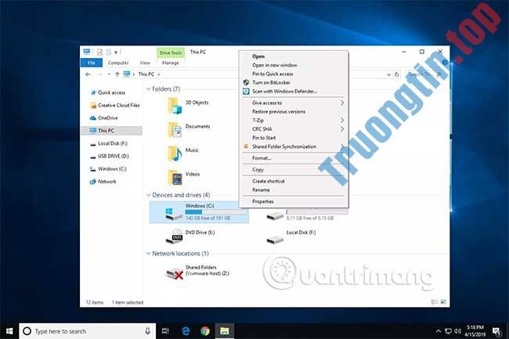
Task: Show hidden system tray icons
Action: click(x=439, y=331)
